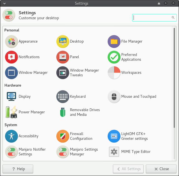Click the 'LightDM GTK+ Greeter settings' label
This screenshot has width=179, height=176.
click(134, 136)
